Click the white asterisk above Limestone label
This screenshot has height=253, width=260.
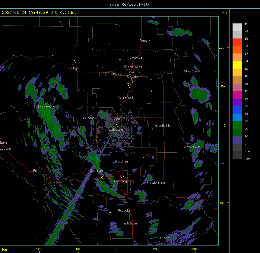tap(46, 104)
